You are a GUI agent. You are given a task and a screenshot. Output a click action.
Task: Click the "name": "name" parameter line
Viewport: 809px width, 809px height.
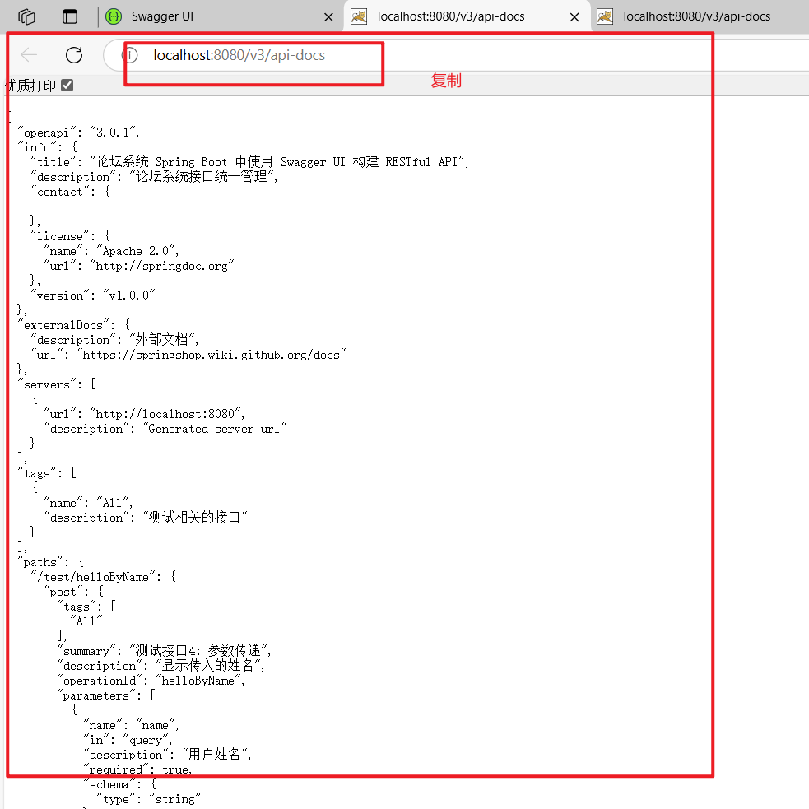tap(131, 725)
